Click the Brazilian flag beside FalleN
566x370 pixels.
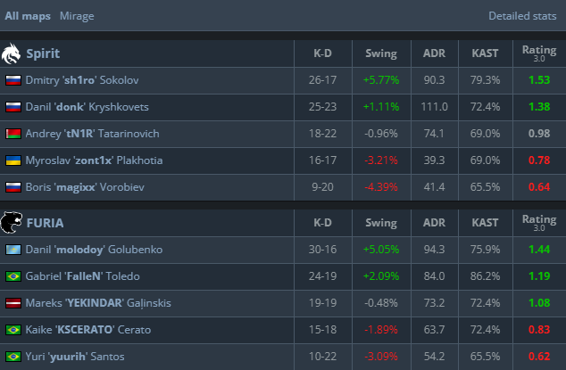click(13, 276)
